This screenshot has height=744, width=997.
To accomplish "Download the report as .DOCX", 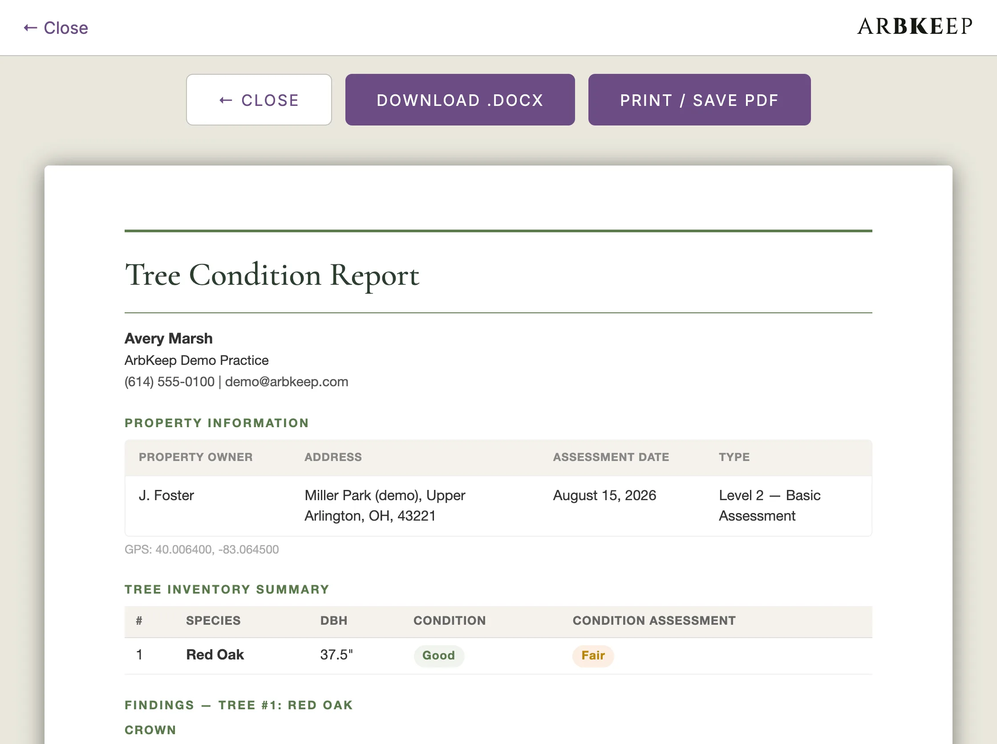I will coord(460,100).
